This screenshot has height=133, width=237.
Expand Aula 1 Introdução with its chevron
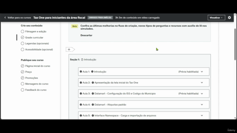(x=202, y=72)
